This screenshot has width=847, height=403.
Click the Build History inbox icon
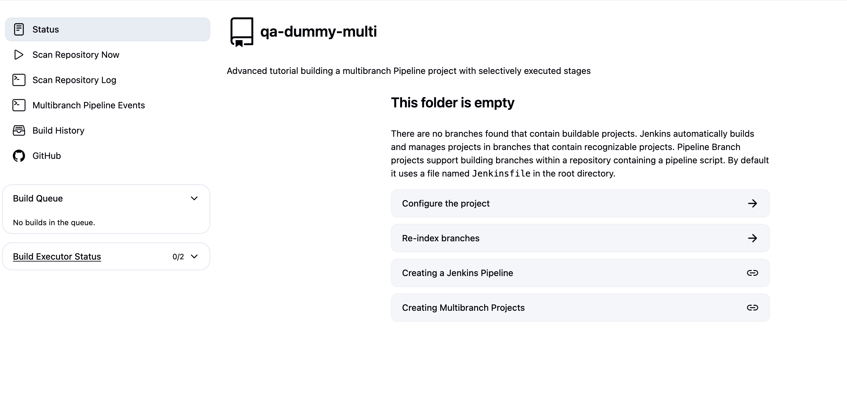click(19, 130)
